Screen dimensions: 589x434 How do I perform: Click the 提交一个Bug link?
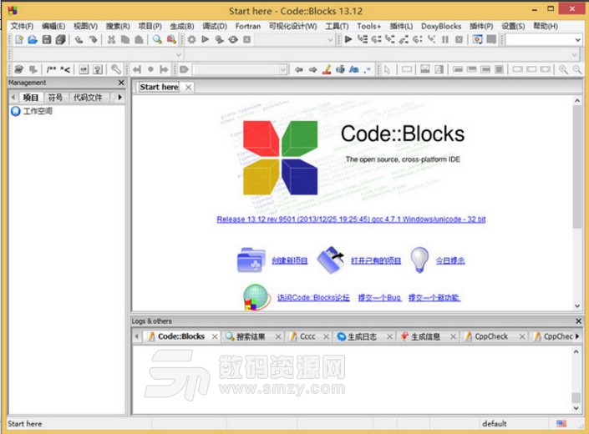[x=379, y=297]
